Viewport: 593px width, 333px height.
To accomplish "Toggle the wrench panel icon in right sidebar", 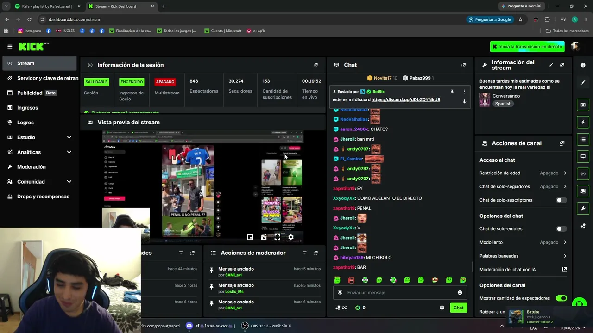I will [583, 208].
